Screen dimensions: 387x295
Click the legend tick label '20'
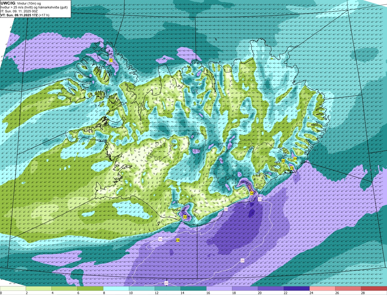[259, 293]
